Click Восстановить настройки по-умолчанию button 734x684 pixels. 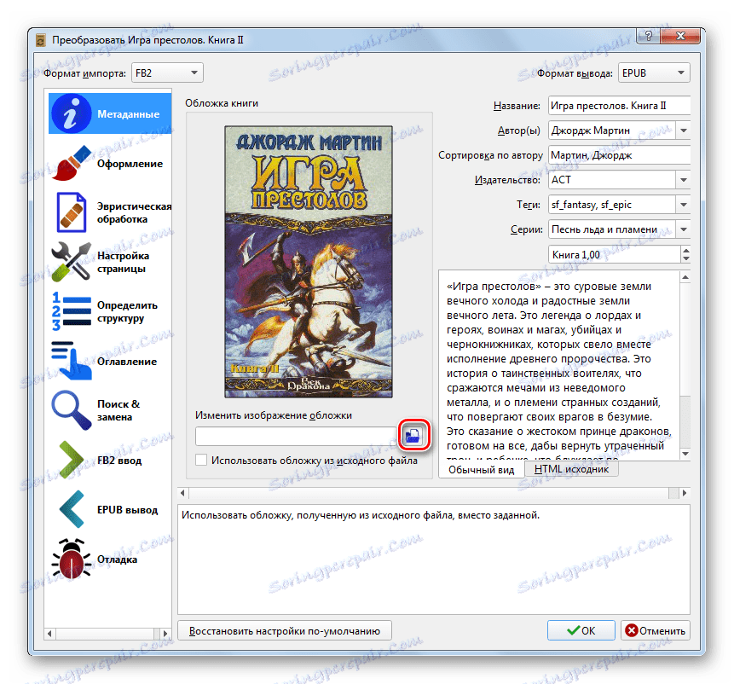tap(285, 630)
